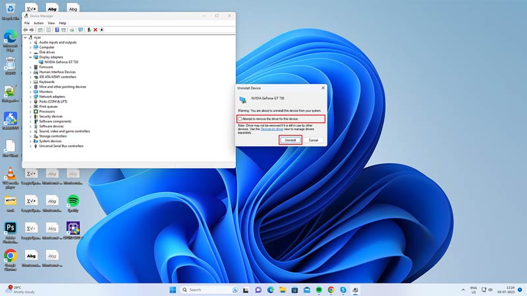Select the Storage controllers category
527x296 pixels.
point(53,136)
